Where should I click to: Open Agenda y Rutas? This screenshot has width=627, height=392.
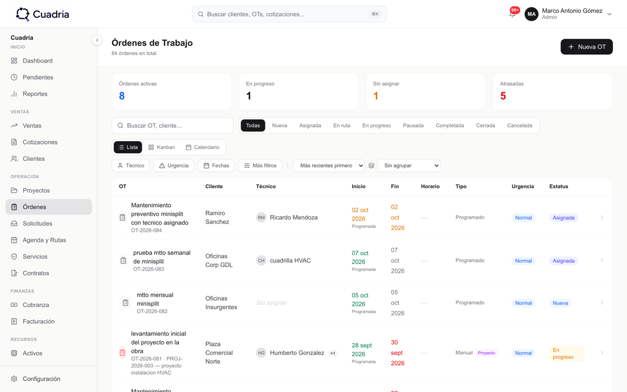49,240
